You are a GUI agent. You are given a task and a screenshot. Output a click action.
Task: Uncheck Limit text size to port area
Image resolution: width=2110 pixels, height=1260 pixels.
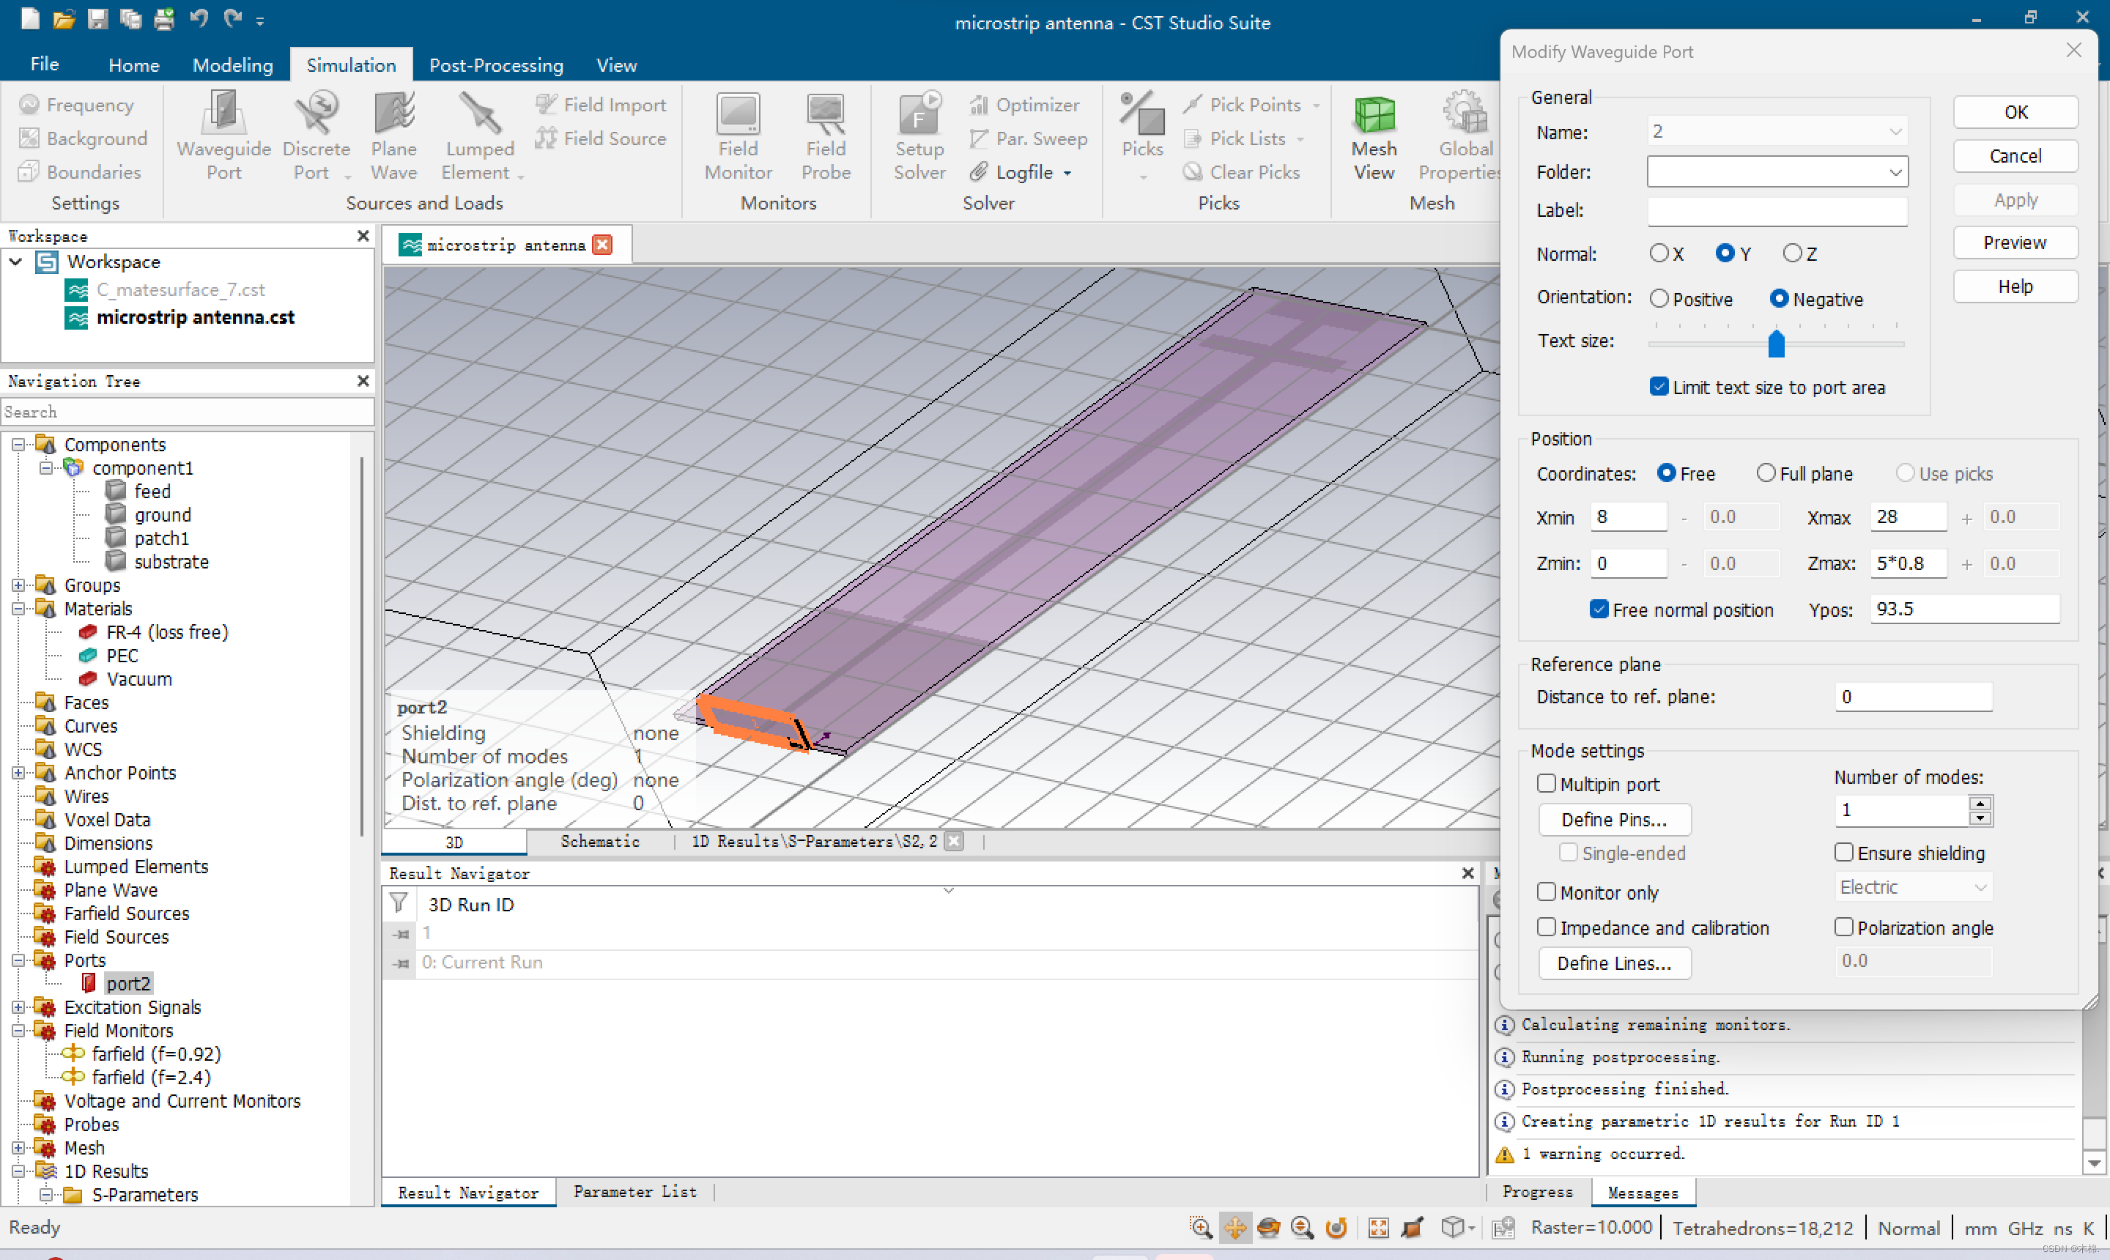pos(1659,388)
